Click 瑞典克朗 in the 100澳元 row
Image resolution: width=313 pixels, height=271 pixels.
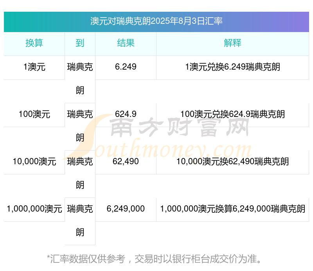[80, 126]
